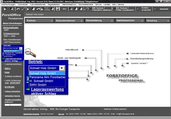171x119 pixels.
Task: Click the Systemverwalter password input field
Action: point(13,105)
